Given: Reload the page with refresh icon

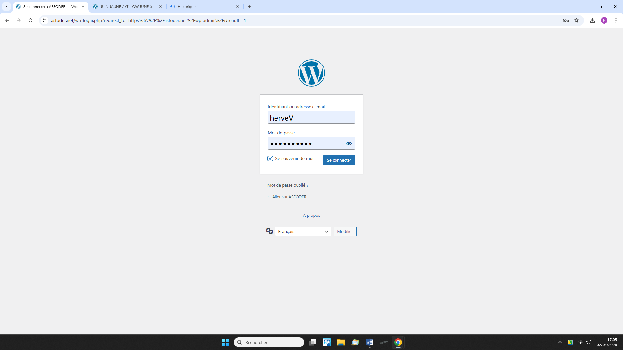Looking at the screenshot, I should point(31,20).
